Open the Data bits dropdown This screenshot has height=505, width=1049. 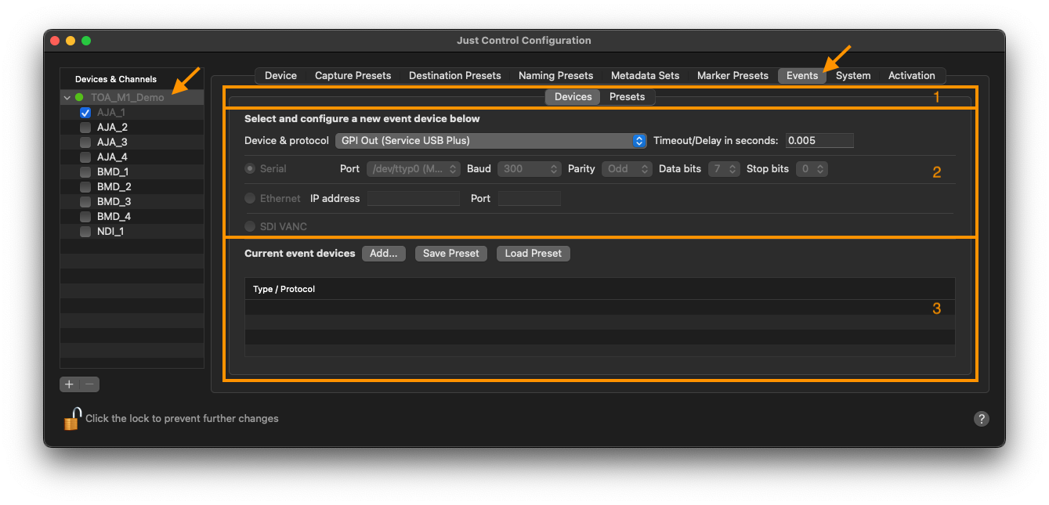click(724, 169)
